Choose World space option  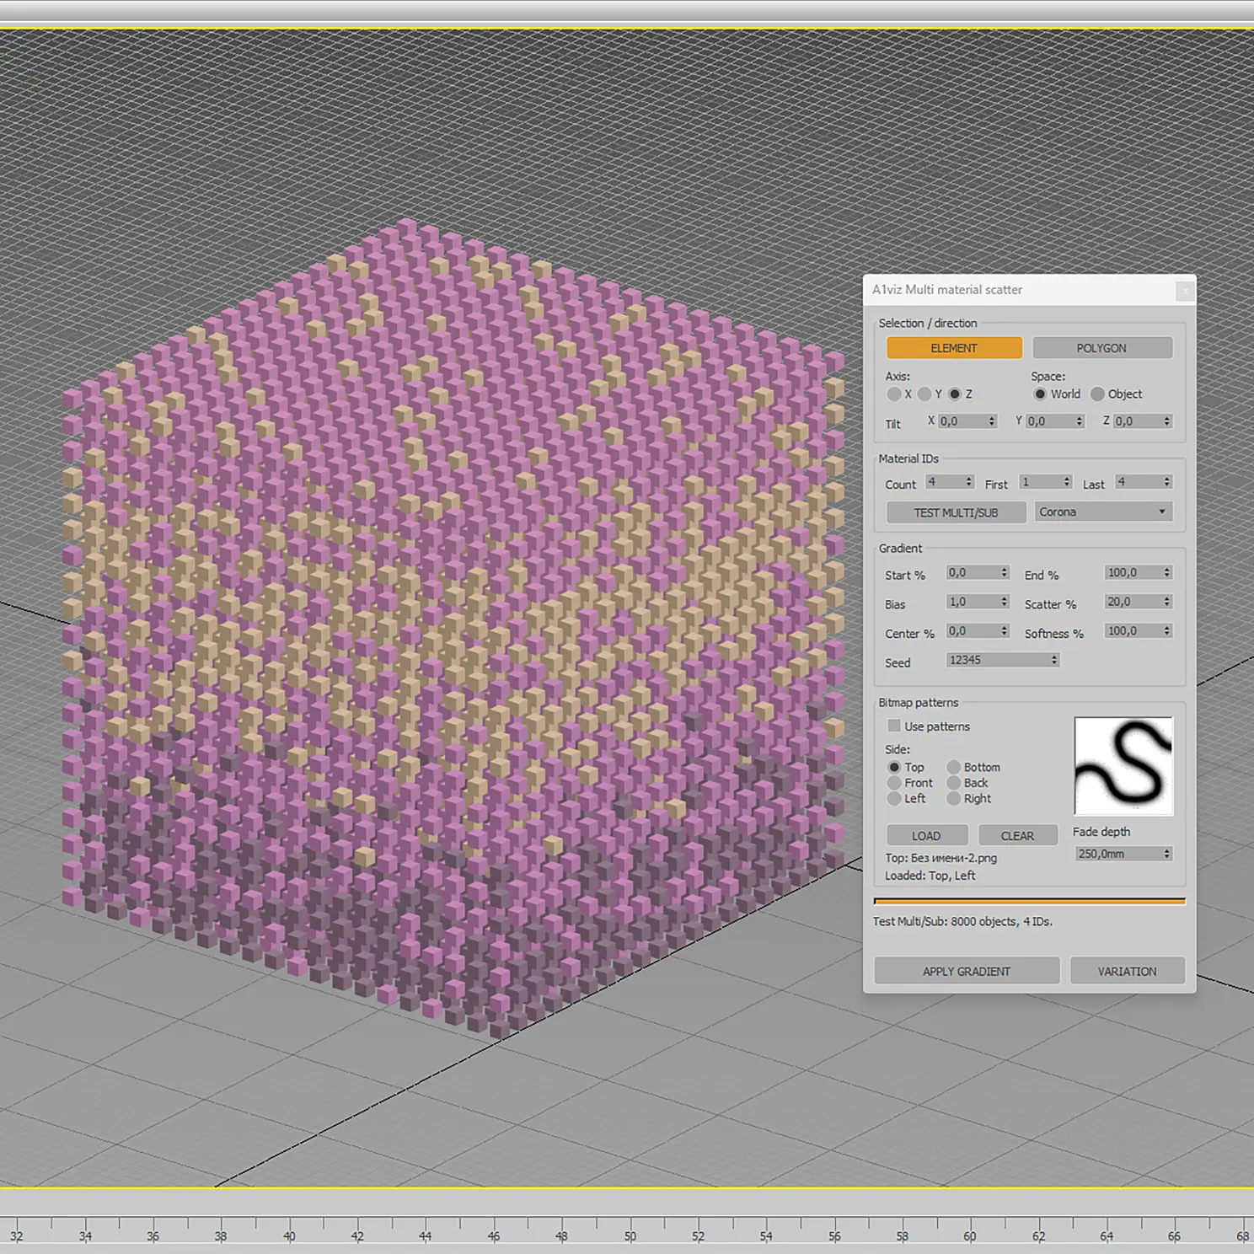pos(1040,394)
